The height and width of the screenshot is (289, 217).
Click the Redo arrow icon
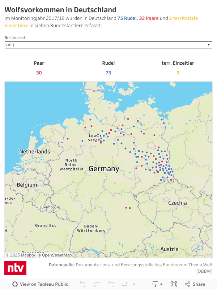click(x=97, y=284)
